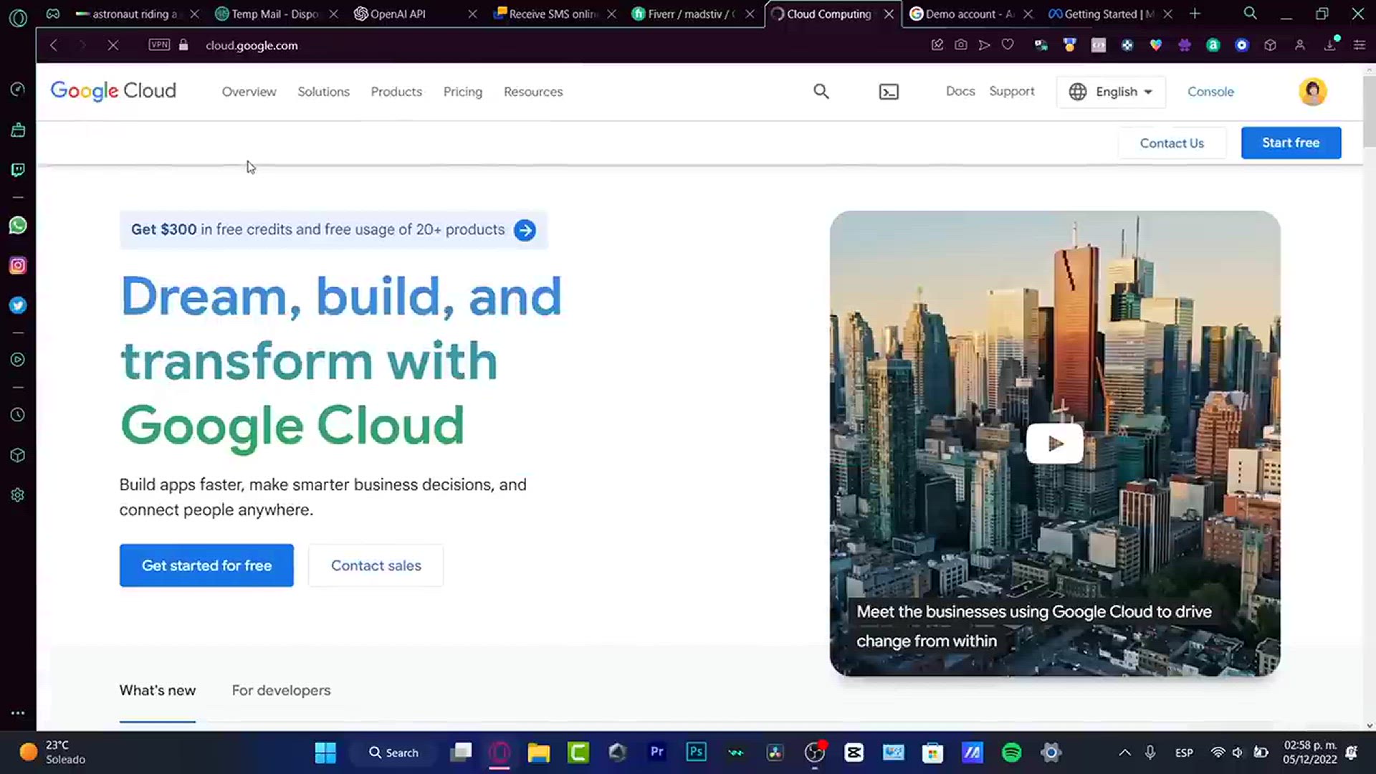Image resolution: width=1376 pixels, height=774 pixels.
Task: Click the heart bookmark icon
Action: (1008, 45)
